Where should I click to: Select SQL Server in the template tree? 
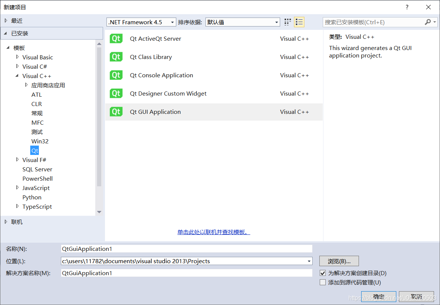tap(37, 169)
